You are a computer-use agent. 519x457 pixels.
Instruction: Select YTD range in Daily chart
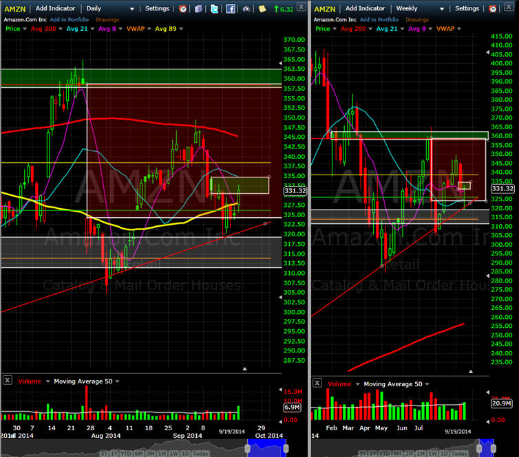[126, 454]
